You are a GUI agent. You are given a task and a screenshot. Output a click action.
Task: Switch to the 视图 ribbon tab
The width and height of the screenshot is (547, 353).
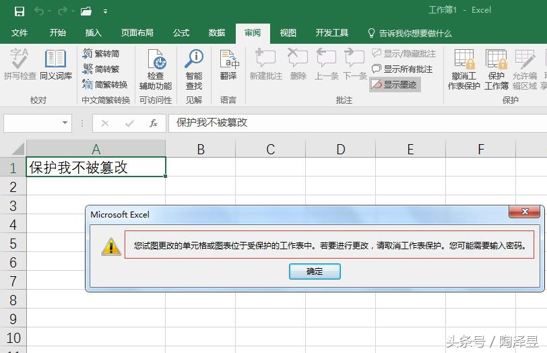[288, 33]
